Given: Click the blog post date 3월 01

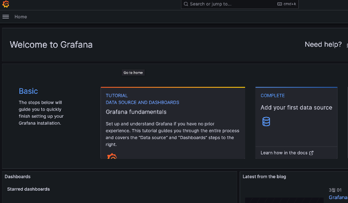Looking at the screenshot, I should [x=335, y=190].
